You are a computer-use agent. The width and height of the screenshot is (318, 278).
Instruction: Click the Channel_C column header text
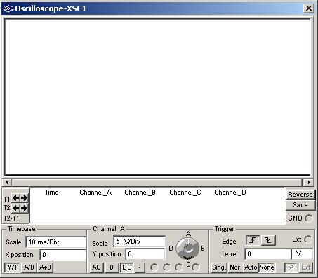coord(185,193)
